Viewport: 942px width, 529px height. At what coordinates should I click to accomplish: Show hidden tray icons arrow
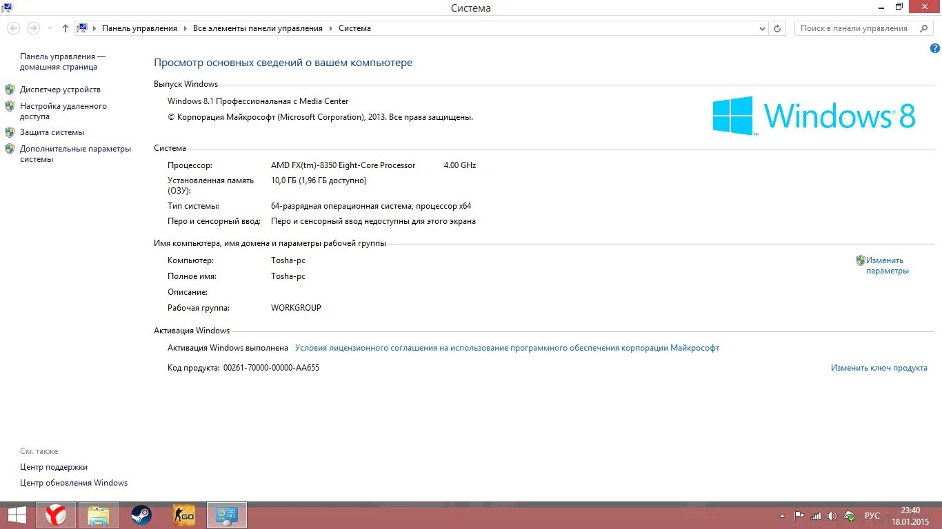[782, 516]
